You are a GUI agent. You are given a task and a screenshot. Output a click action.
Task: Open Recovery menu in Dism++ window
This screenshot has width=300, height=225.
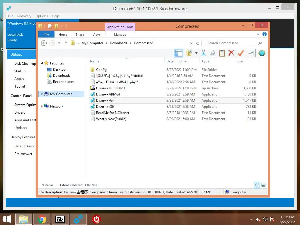coord(24,16)
